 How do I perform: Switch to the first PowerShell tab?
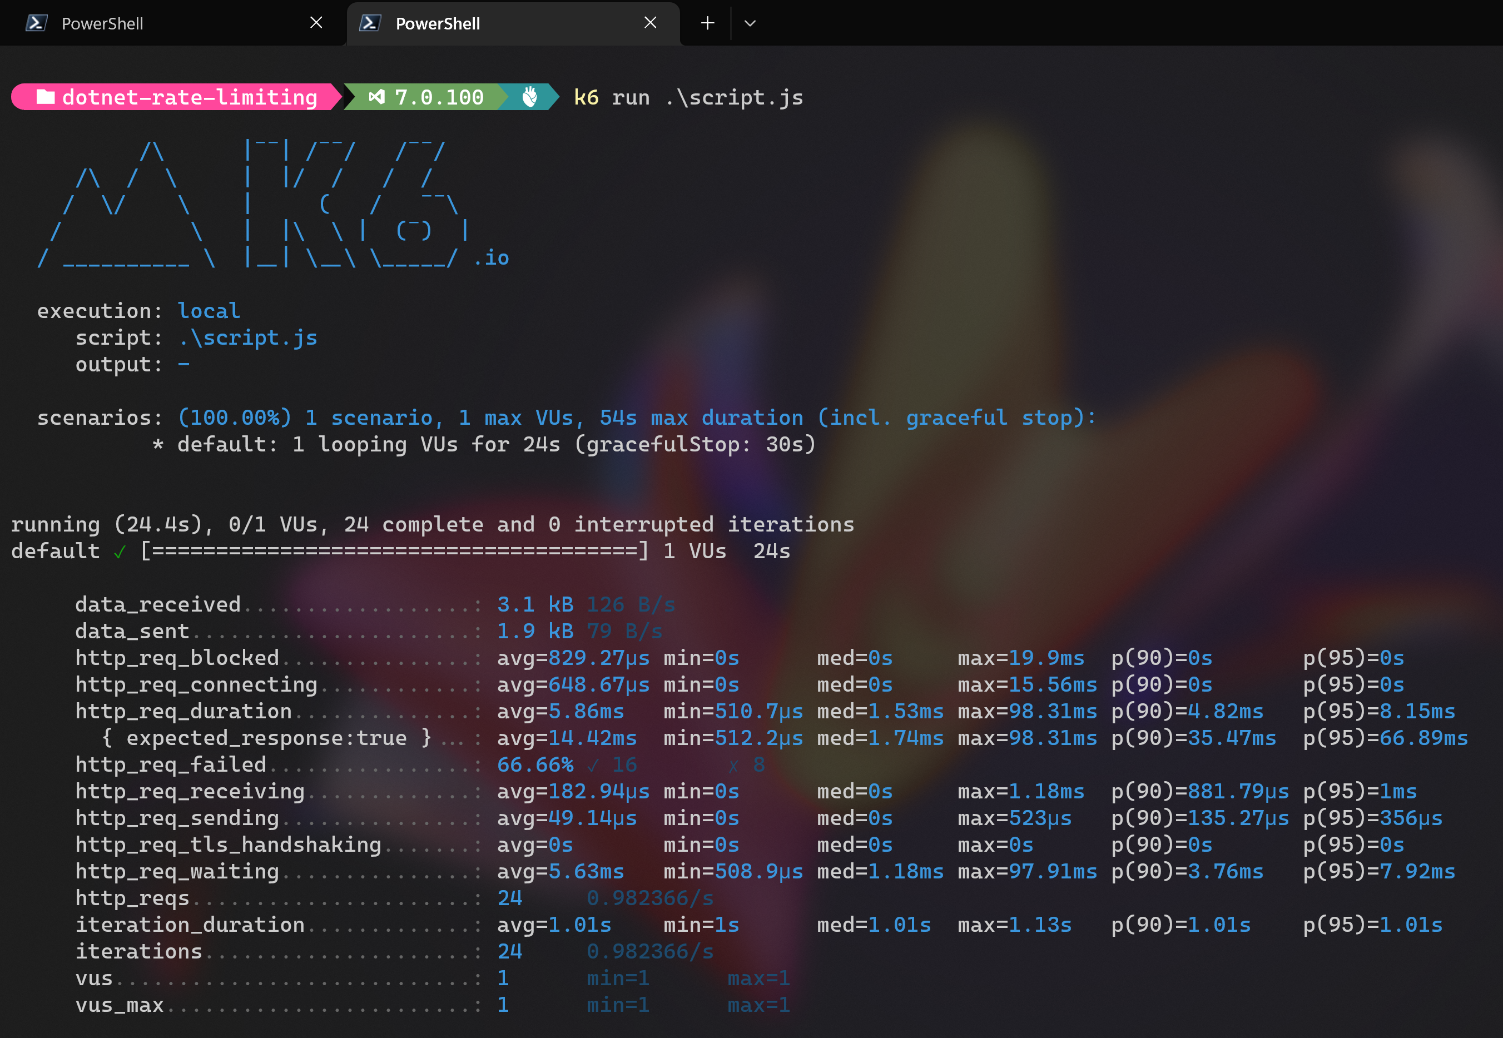[x=172, y=23]
